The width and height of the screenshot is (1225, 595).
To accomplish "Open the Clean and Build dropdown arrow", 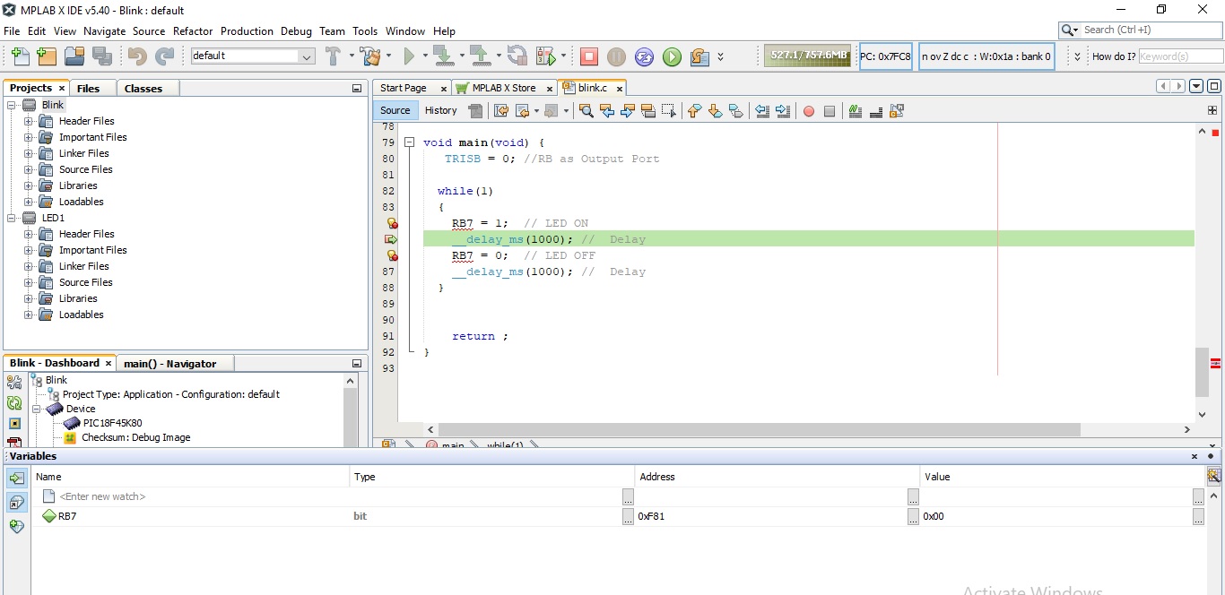I will click(x=388, y=56).
